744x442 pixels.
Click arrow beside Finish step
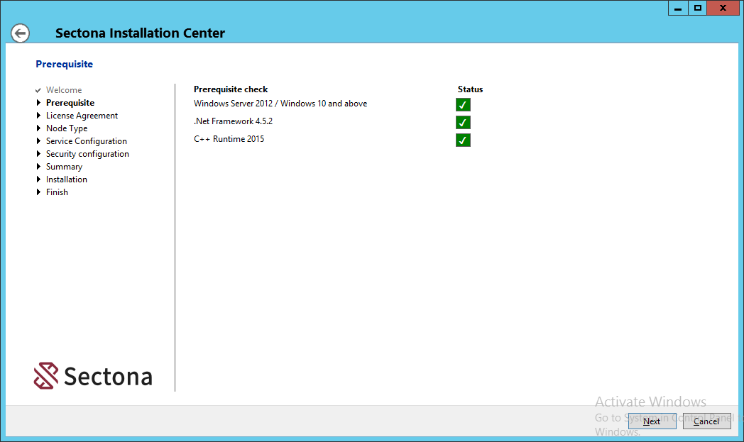click(38, 192)
